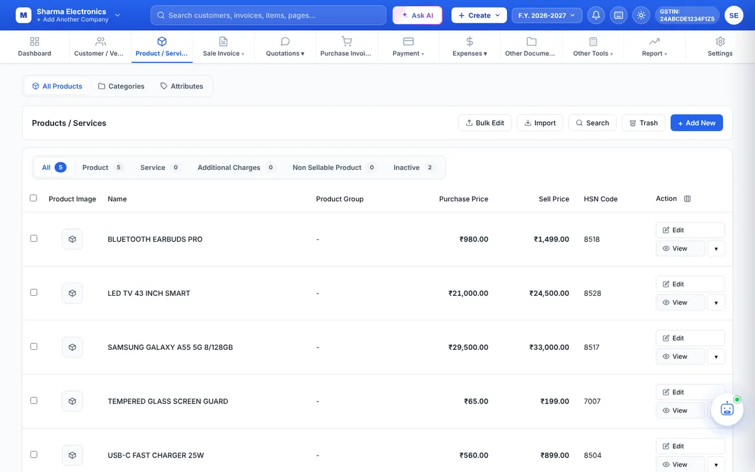Edit TEMPERED GLASS SCREEN GUARD
Viewport: 755px width, 472px height.
pos(690,392)
